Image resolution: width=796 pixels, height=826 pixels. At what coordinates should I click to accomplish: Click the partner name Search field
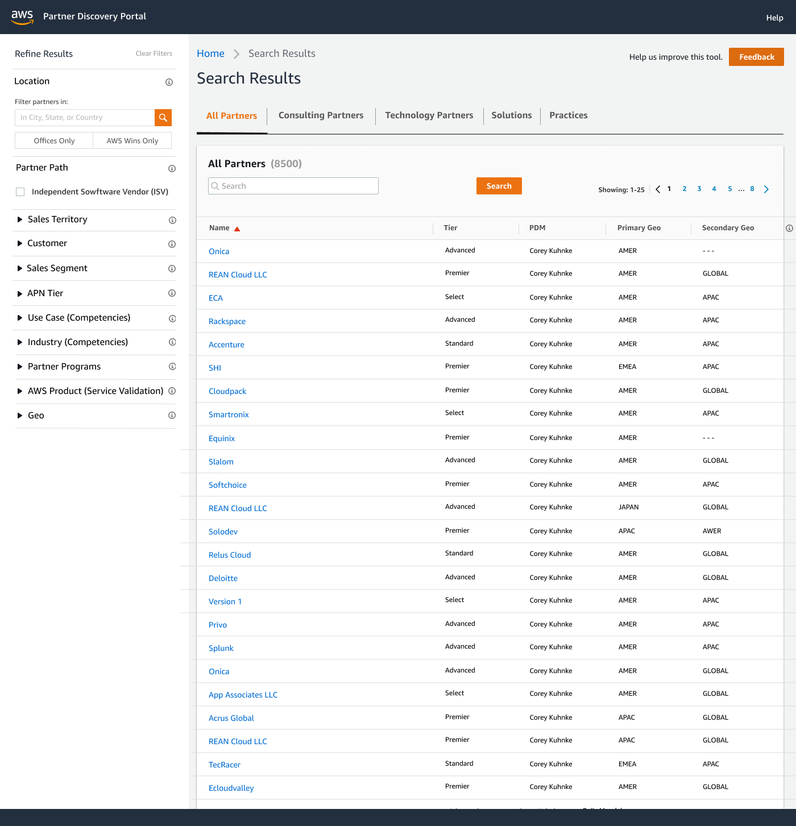point(293,186)
